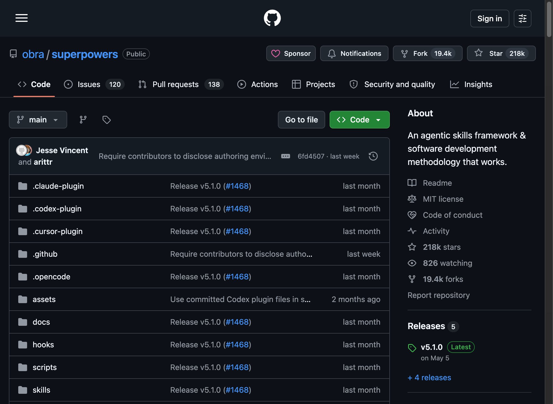Open the obra owner link
The width and height of the screenshot is (553, 404).
[33, 54]
